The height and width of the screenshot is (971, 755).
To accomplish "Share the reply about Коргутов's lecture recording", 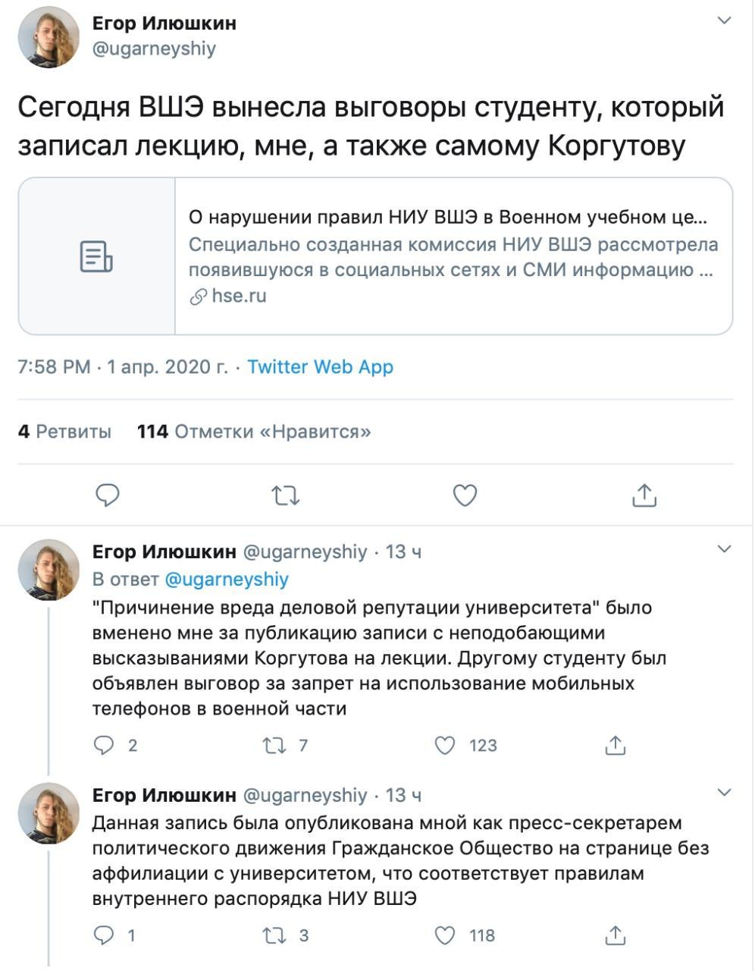I will [x=615, y=746].
